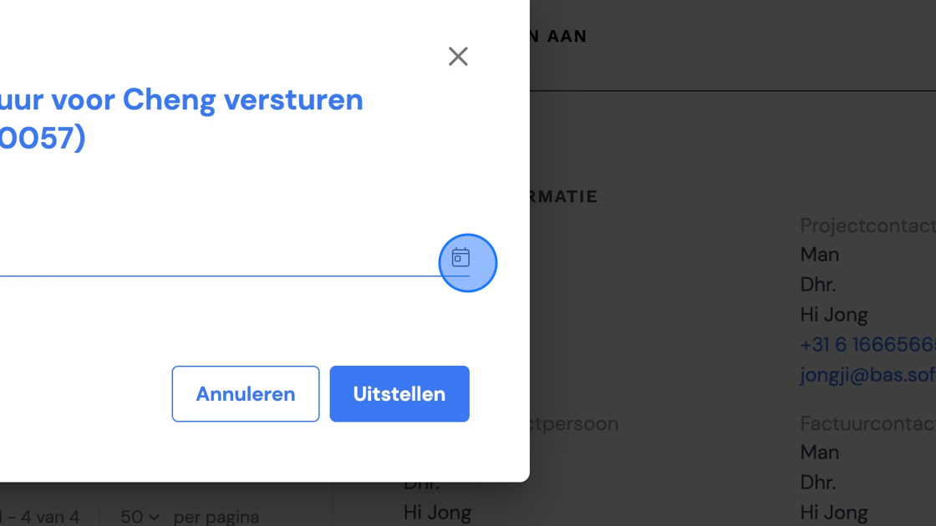Select 'Dhr.' under Factuurcontact
The image size is (936, 526).
pos(818,483)
